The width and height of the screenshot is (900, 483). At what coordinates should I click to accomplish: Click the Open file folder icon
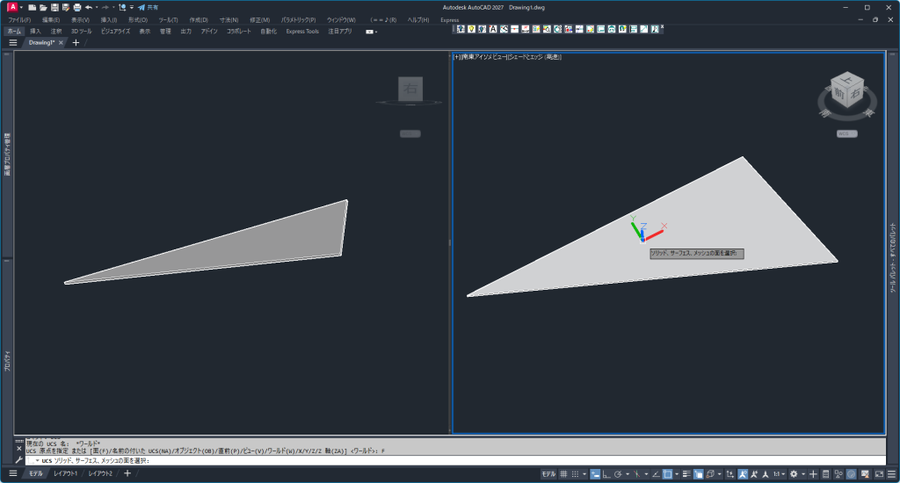coord(43,7)
